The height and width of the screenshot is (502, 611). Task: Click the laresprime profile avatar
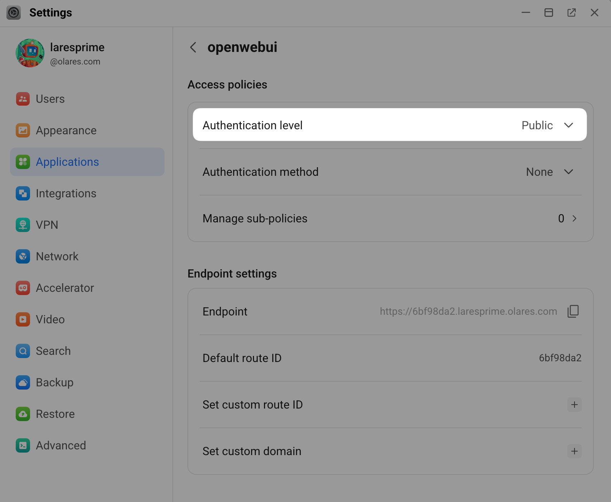point(30,53)
